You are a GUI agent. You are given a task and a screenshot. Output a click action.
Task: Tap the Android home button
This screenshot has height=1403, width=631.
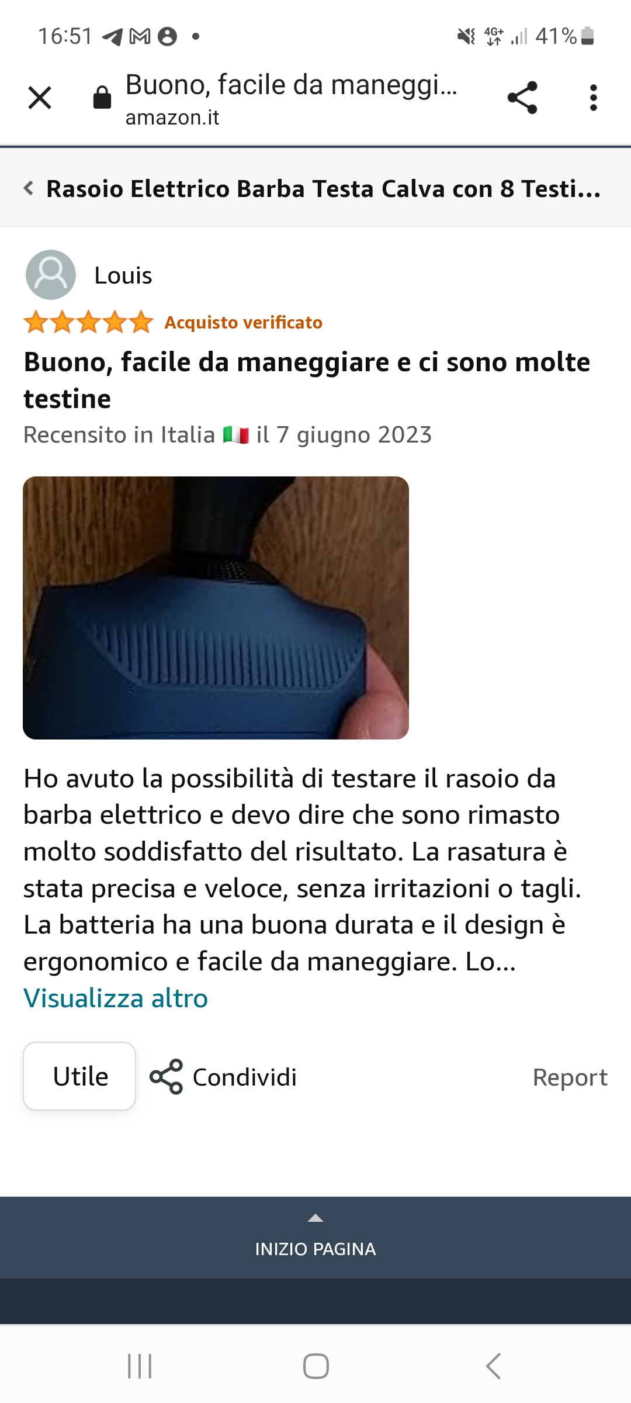click(316, 1366)
